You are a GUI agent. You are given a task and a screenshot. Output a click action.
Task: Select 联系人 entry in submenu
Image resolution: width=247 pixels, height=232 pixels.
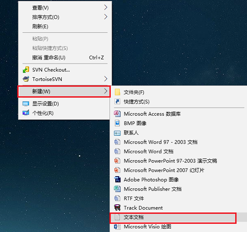pyautogui.click(x=178, y=133)
